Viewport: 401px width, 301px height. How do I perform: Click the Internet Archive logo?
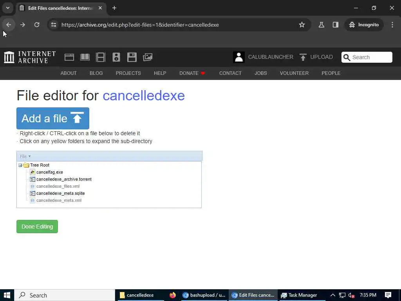(30, 57)
